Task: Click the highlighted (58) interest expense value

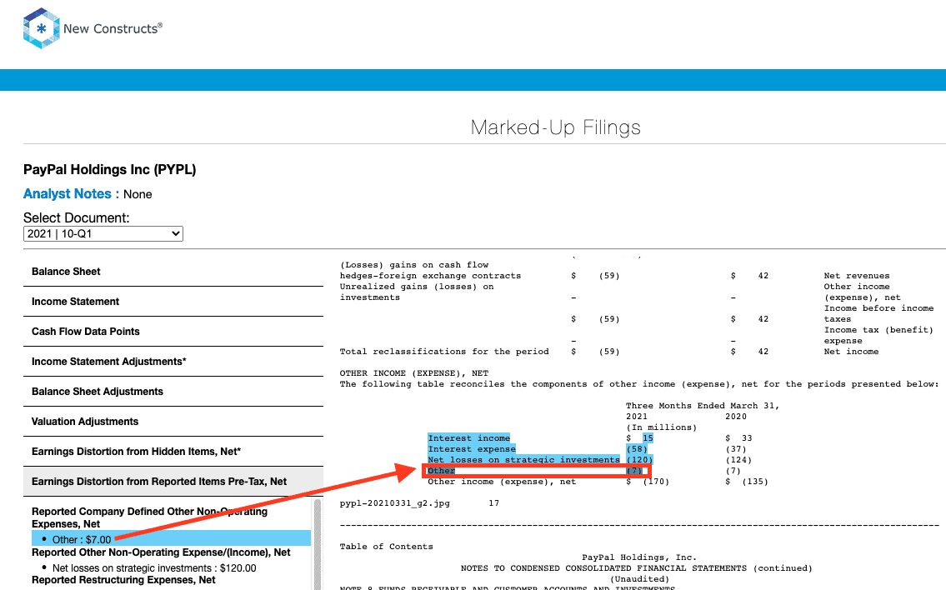Action: pyautogui.click(x=637, y=449)
